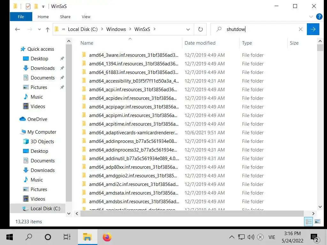Open the File menu tab

pos(21,17)
